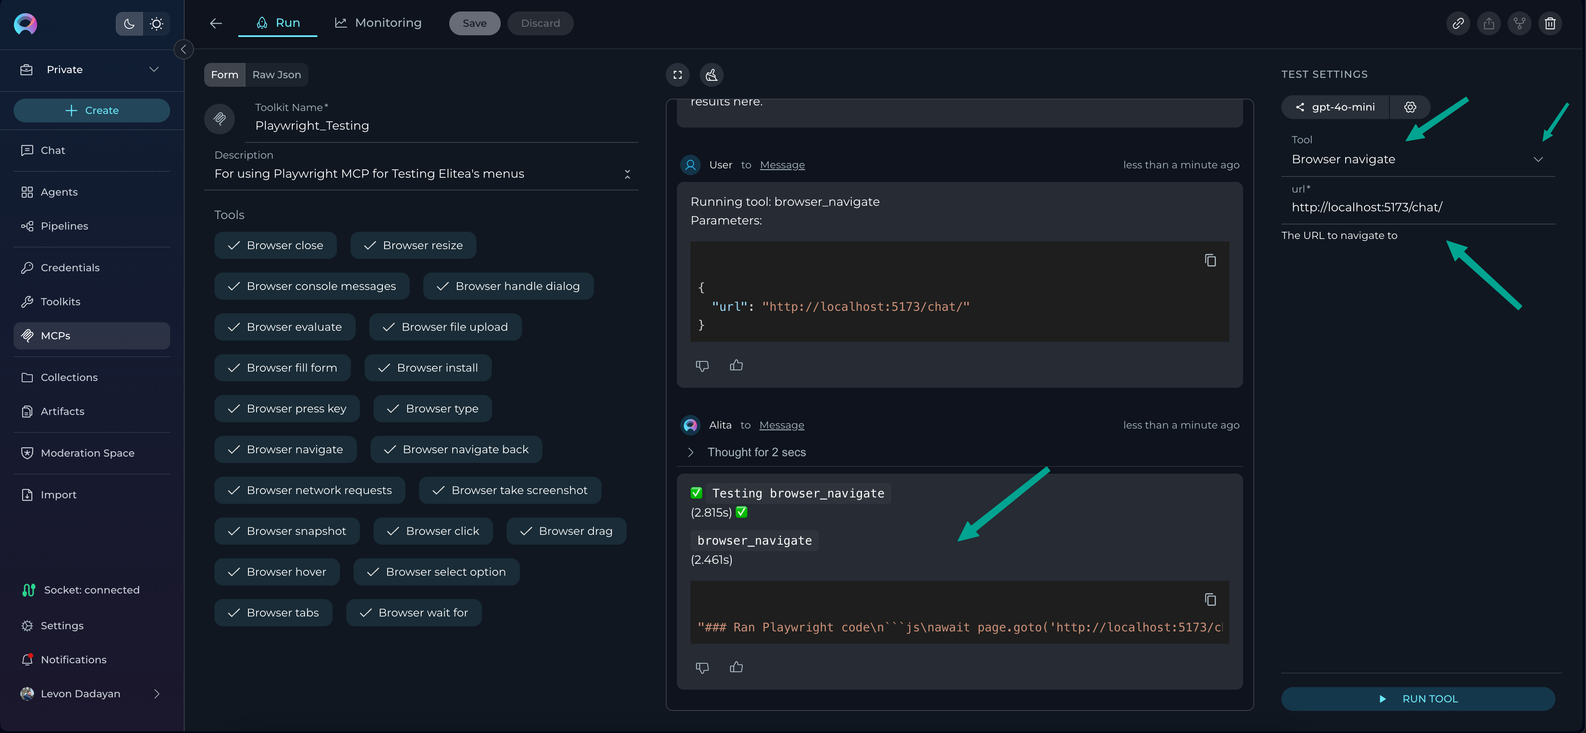The height and width of the screenshot is (733, 1586).
Task: Toggle the Browser console messages tool
Action: click(x=311, y=286)
